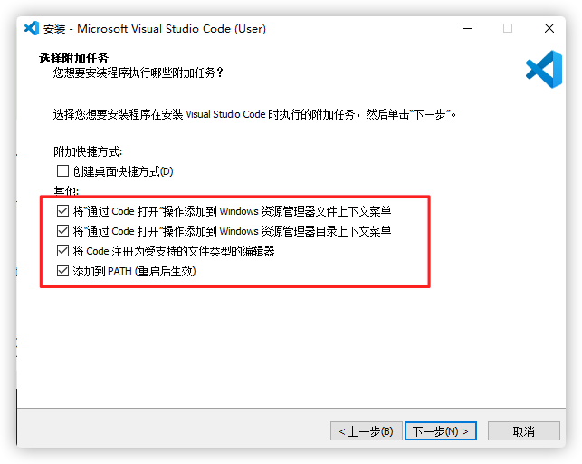582x464 pixels.
Task: Uncheck 将 Code 注册为受支持的文件类型的编辑器
Action: [62, 251]
